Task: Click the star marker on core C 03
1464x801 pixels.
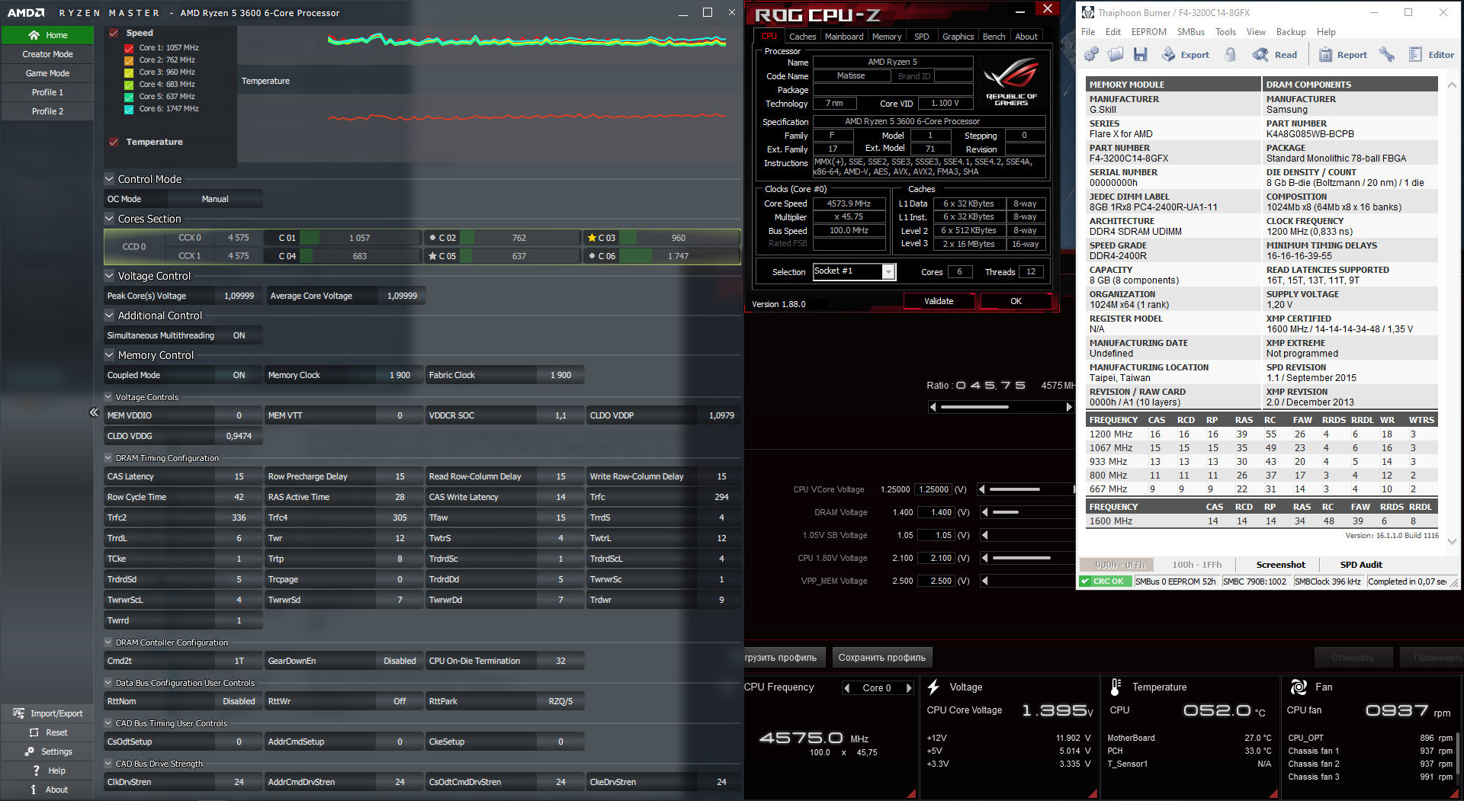Action: coord(592,238)
